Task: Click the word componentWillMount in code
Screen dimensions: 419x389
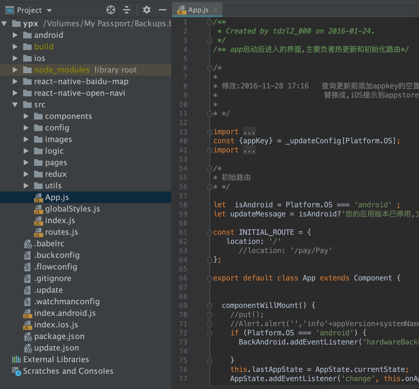Action: pyautogui.click(x=260, y=305)
